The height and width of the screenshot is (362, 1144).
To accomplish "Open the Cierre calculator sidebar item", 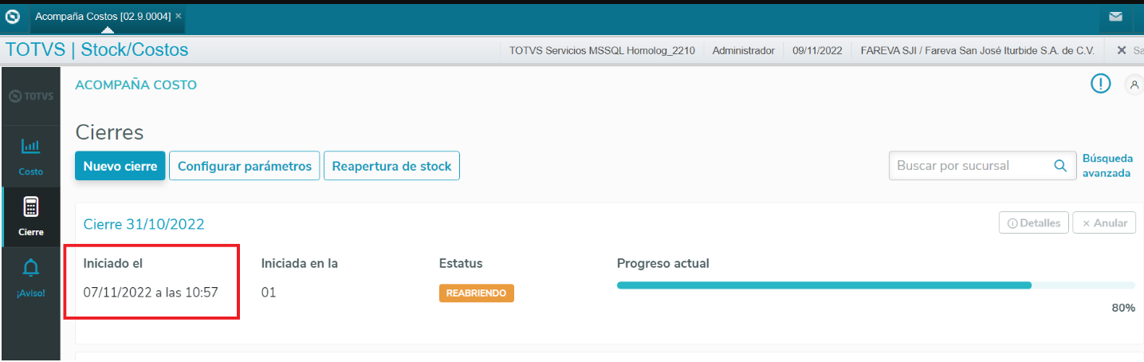I will [x=30, y=216].
